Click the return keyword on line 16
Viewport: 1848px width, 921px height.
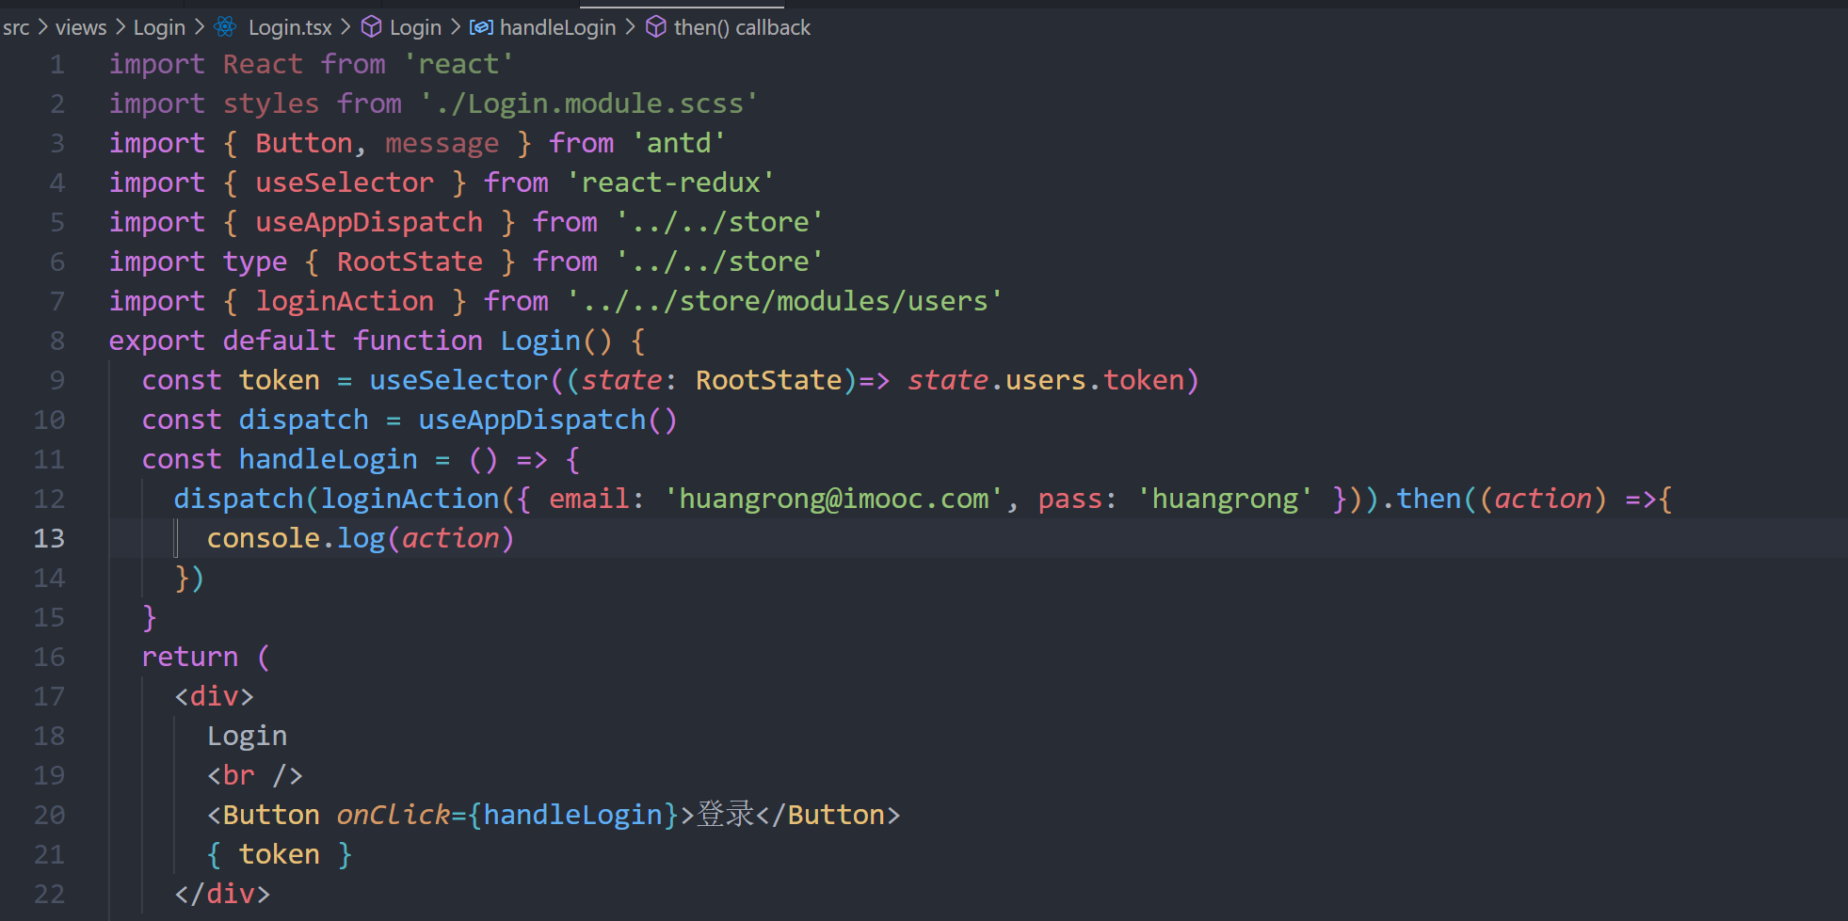click(x=189, y=657)
